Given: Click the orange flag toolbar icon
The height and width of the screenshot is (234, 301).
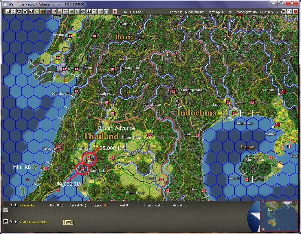Looking at the screenshot, I should (54, 12).
